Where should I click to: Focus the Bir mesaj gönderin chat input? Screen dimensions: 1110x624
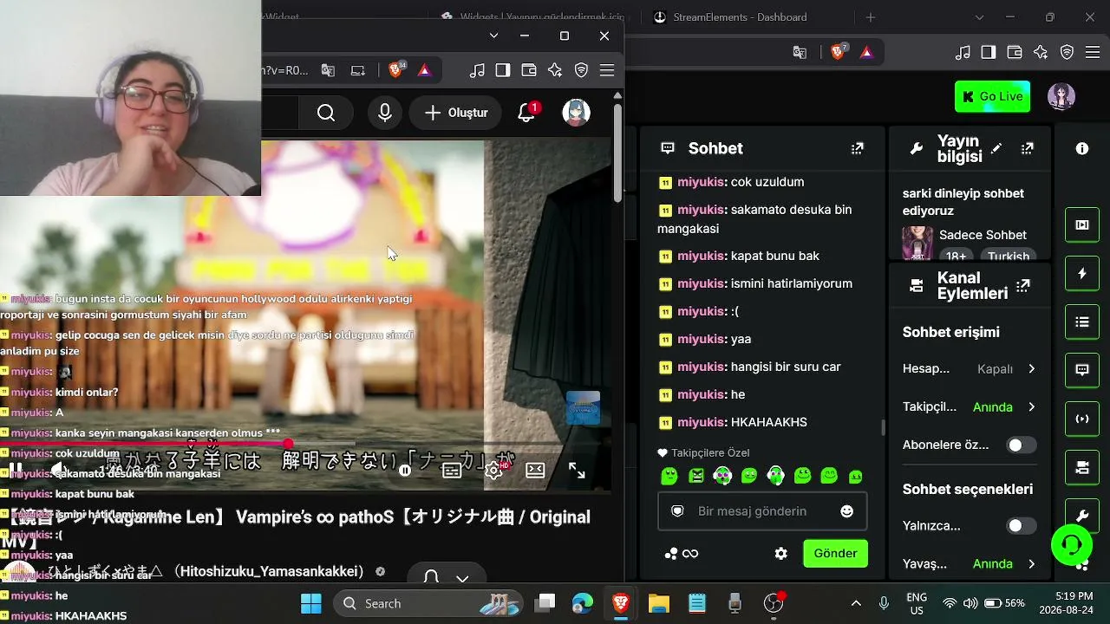coord(763,511)
